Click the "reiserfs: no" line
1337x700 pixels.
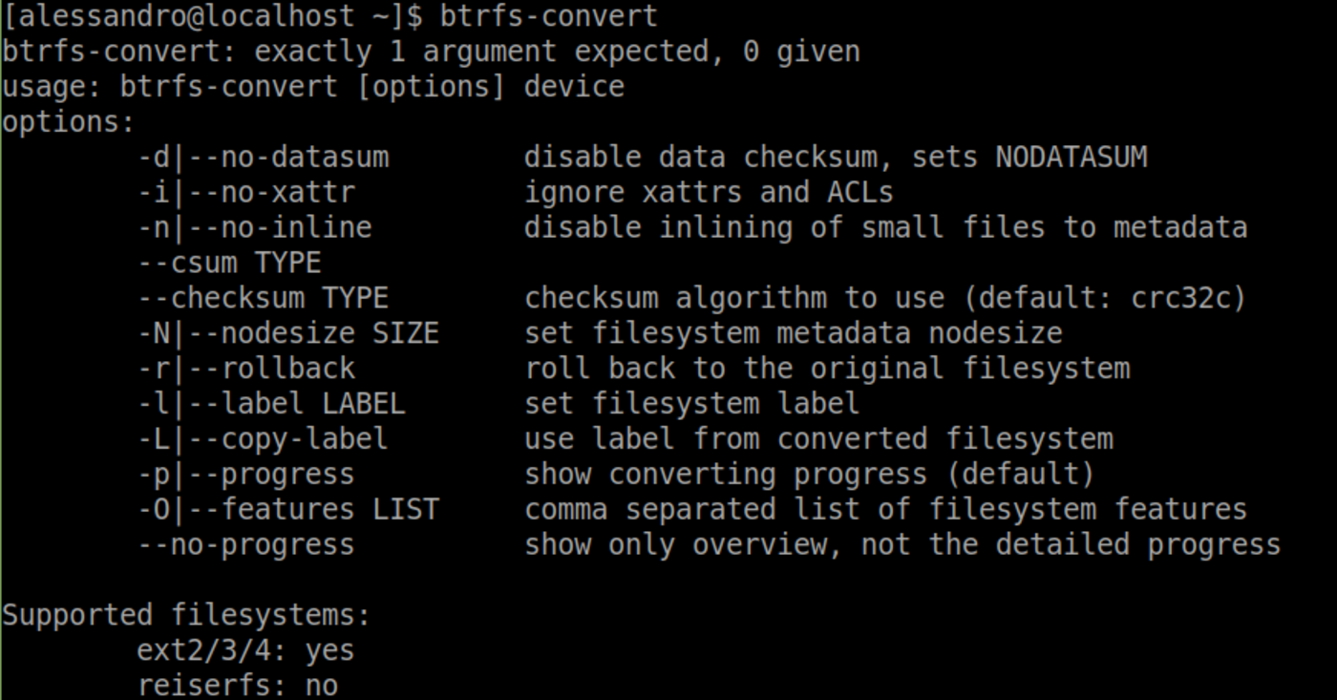[x=237, y=686]
